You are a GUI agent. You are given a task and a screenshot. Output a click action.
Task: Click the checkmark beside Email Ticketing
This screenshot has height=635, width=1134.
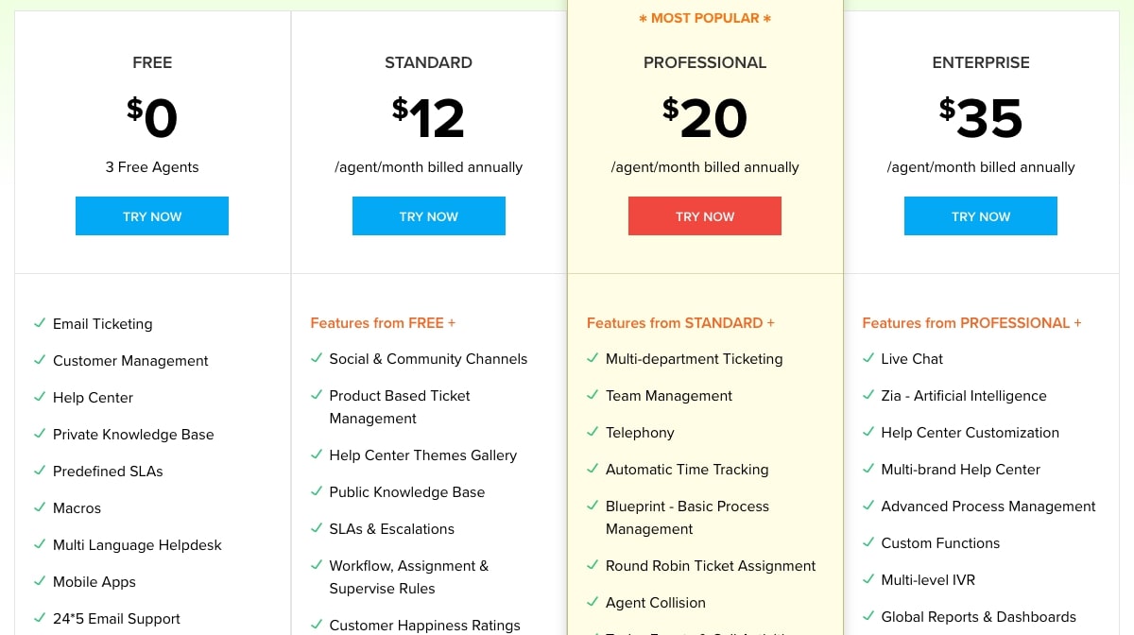39,322
